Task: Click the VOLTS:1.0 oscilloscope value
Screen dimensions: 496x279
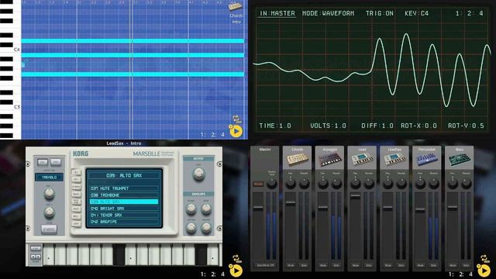Action: click(328, 126)
